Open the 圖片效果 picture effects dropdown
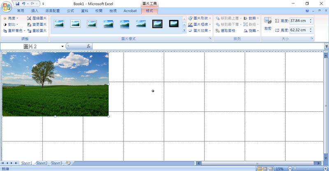The width and height of the screenshot is (329, 171). [199, 31]
